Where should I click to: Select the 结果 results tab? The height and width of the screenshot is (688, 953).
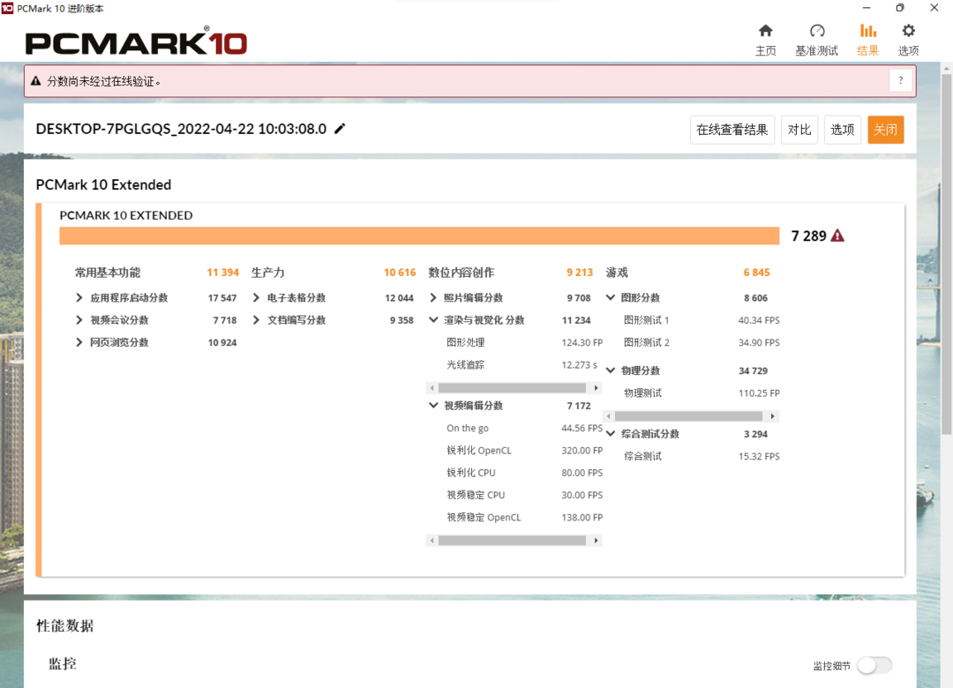[867, 40]
